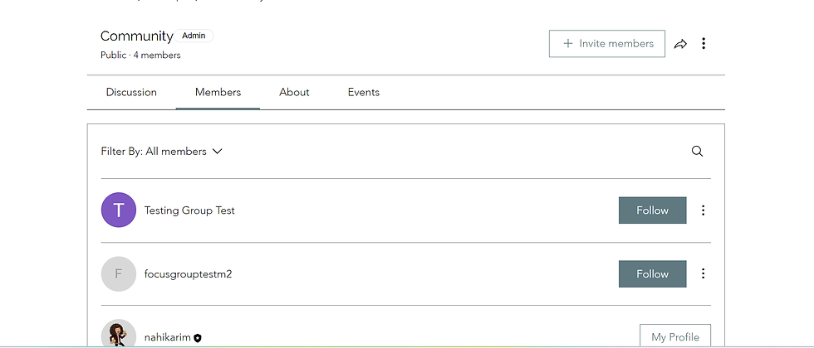Follow focusgrouptestm2
This screenshot has height=348, width=814.
[652, 273]
